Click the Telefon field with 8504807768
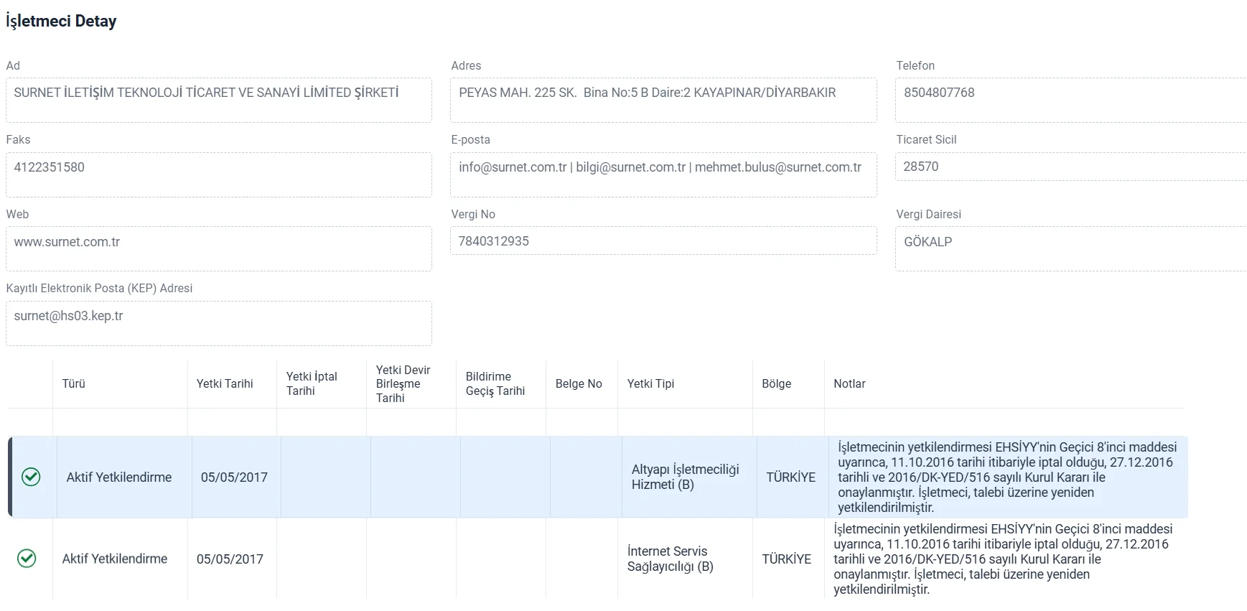 1071,100
